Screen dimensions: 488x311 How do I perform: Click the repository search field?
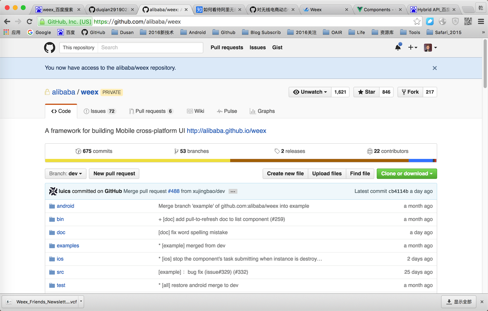click(x=150, y=48)
